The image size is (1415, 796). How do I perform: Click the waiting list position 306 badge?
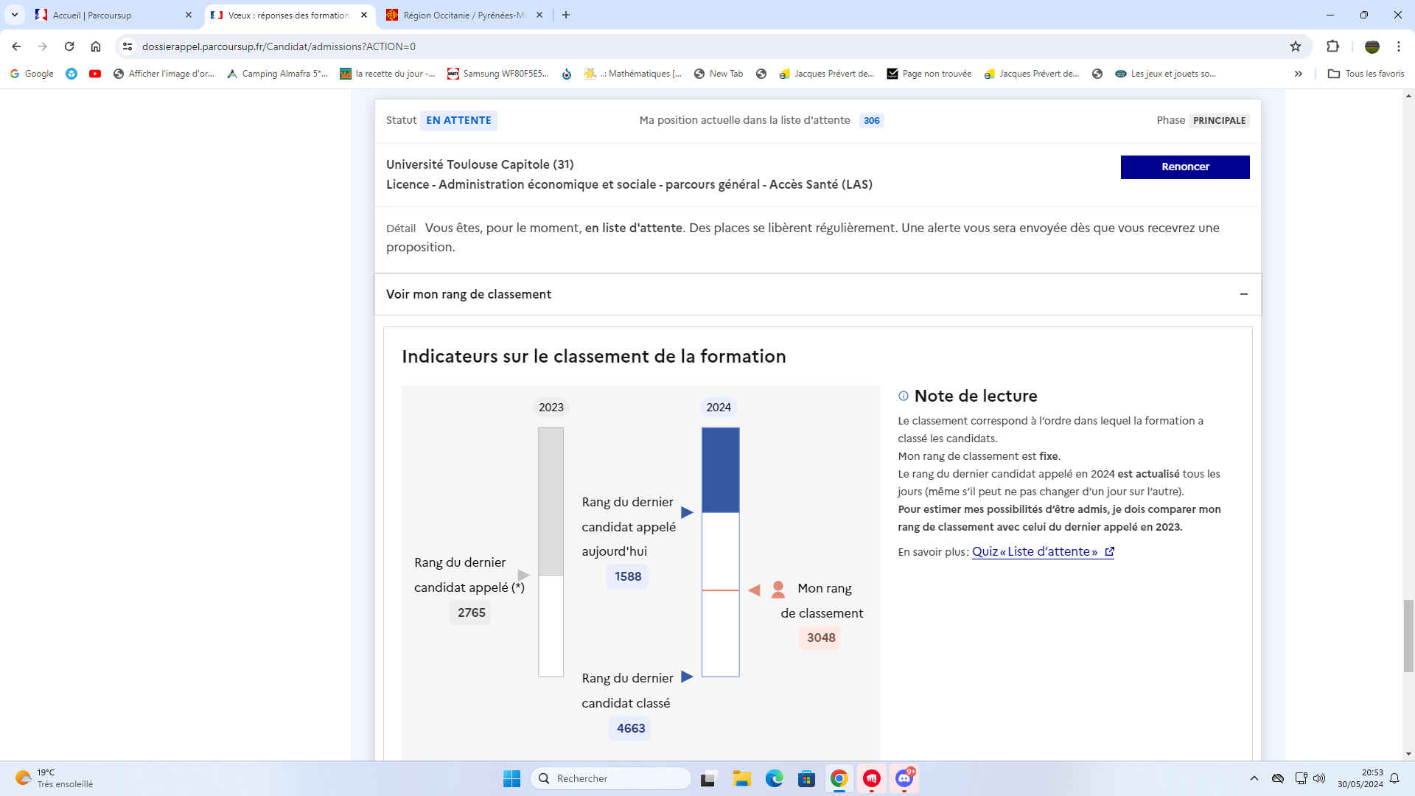click(x=872, y=121)
